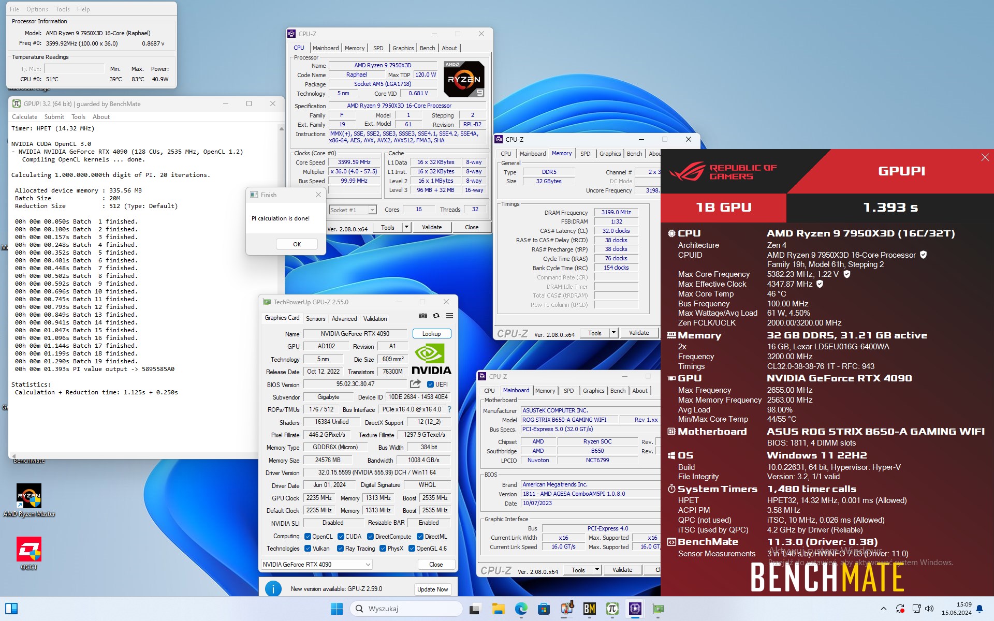The height and width of the screenshot is (621, 994).
Task: Click the Tj. Max field in Core Temp
Action: 74,68
